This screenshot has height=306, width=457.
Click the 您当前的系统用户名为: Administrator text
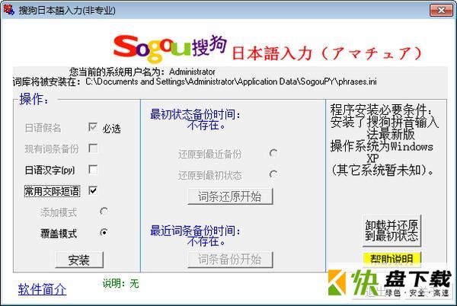click(142, 72)
